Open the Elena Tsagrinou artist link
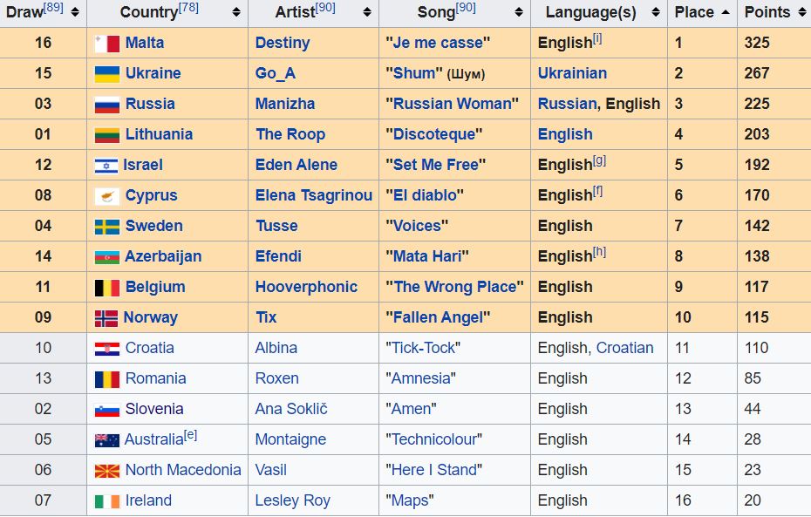811x517 pixels. pos(314,195)
